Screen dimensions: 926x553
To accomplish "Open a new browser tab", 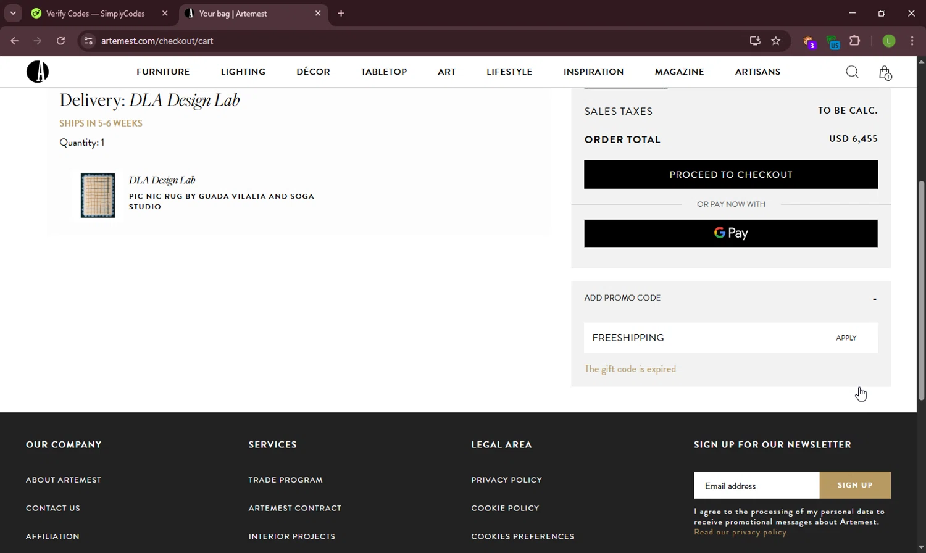I will [x=341, y=13].
